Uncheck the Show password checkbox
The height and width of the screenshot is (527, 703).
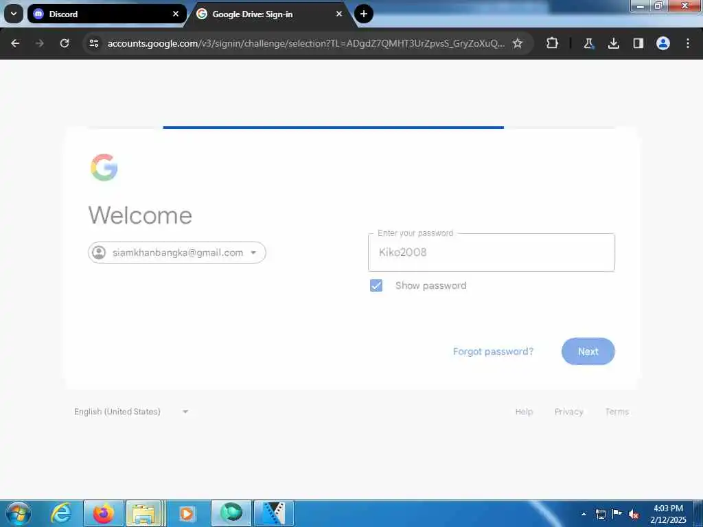pos(376,285)
